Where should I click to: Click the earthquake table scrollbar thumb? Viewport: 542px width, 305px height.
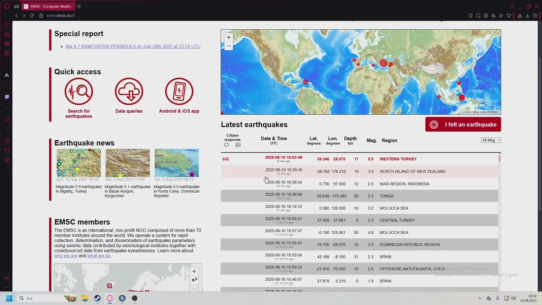click(500, 158)
